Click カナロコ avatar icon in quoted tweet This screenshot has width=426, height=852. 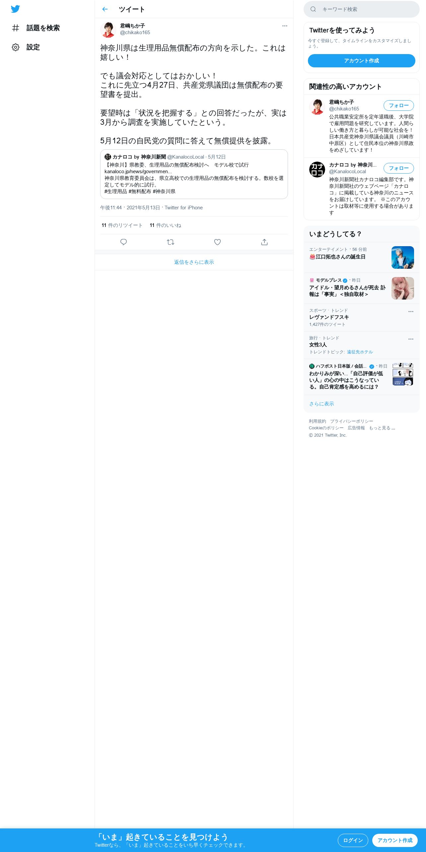pos(108,157)
